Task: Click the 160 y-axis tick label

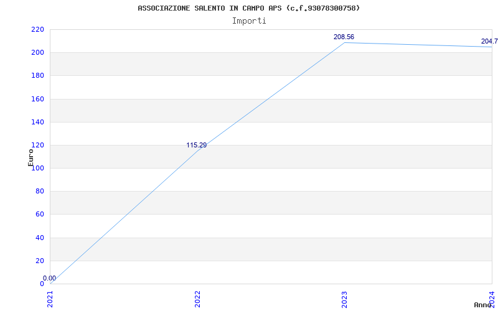Action: point(37,99)
